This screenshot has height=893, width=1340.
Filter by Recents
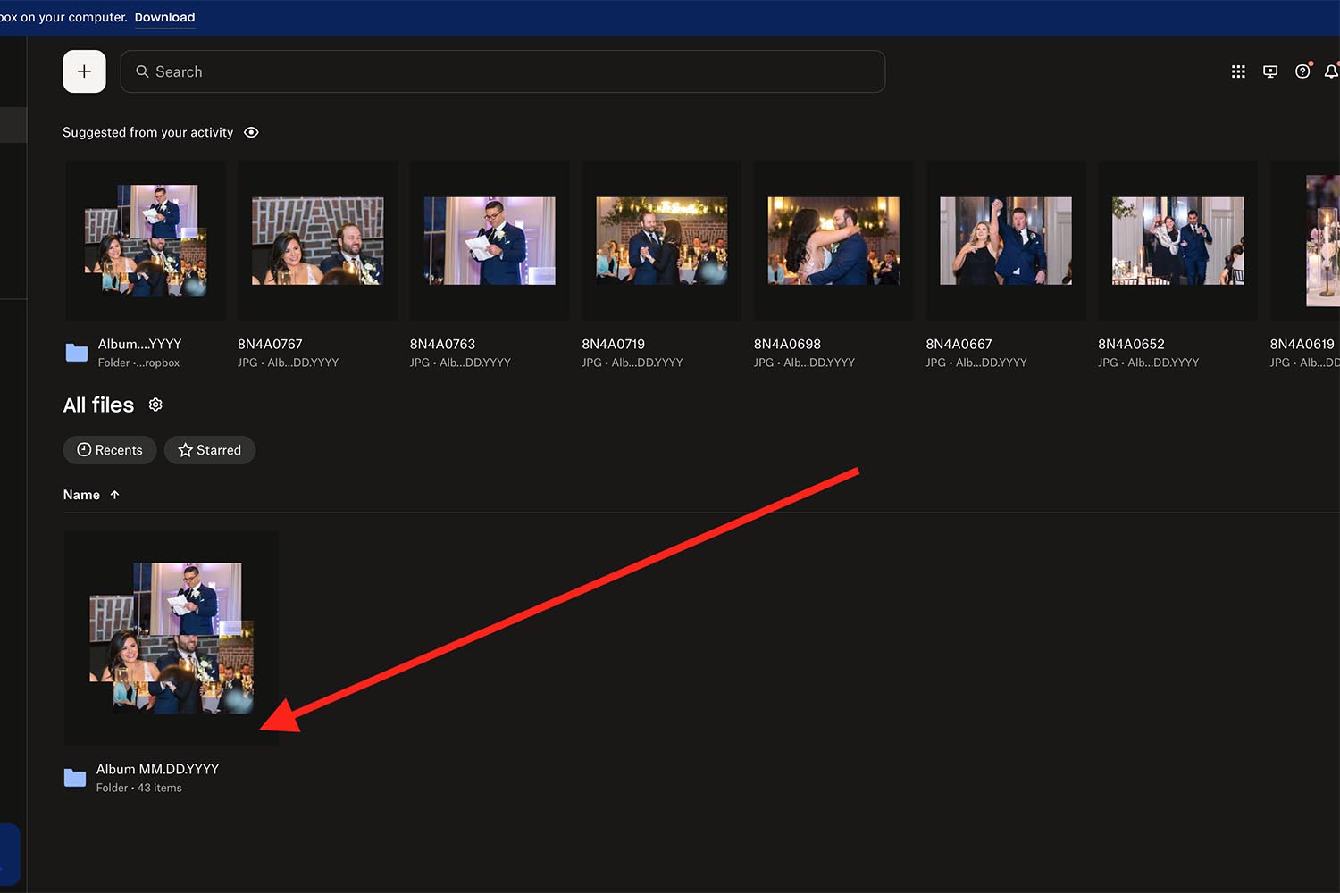(110, 450)
